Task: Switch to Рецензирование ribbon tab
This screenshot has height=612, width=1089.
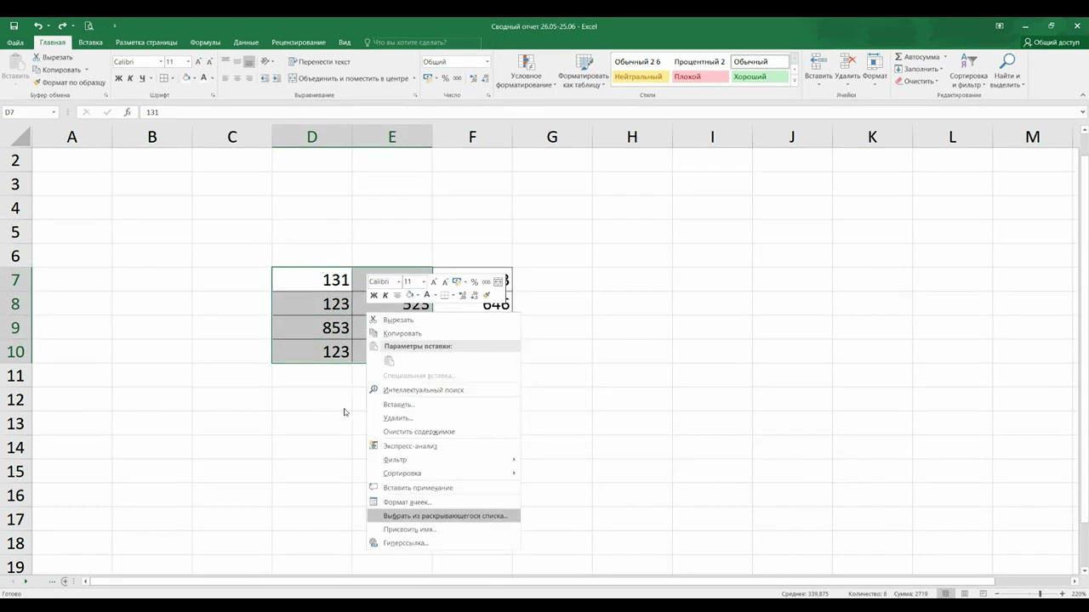Action: pyautogui.click(x=299, y=42)
